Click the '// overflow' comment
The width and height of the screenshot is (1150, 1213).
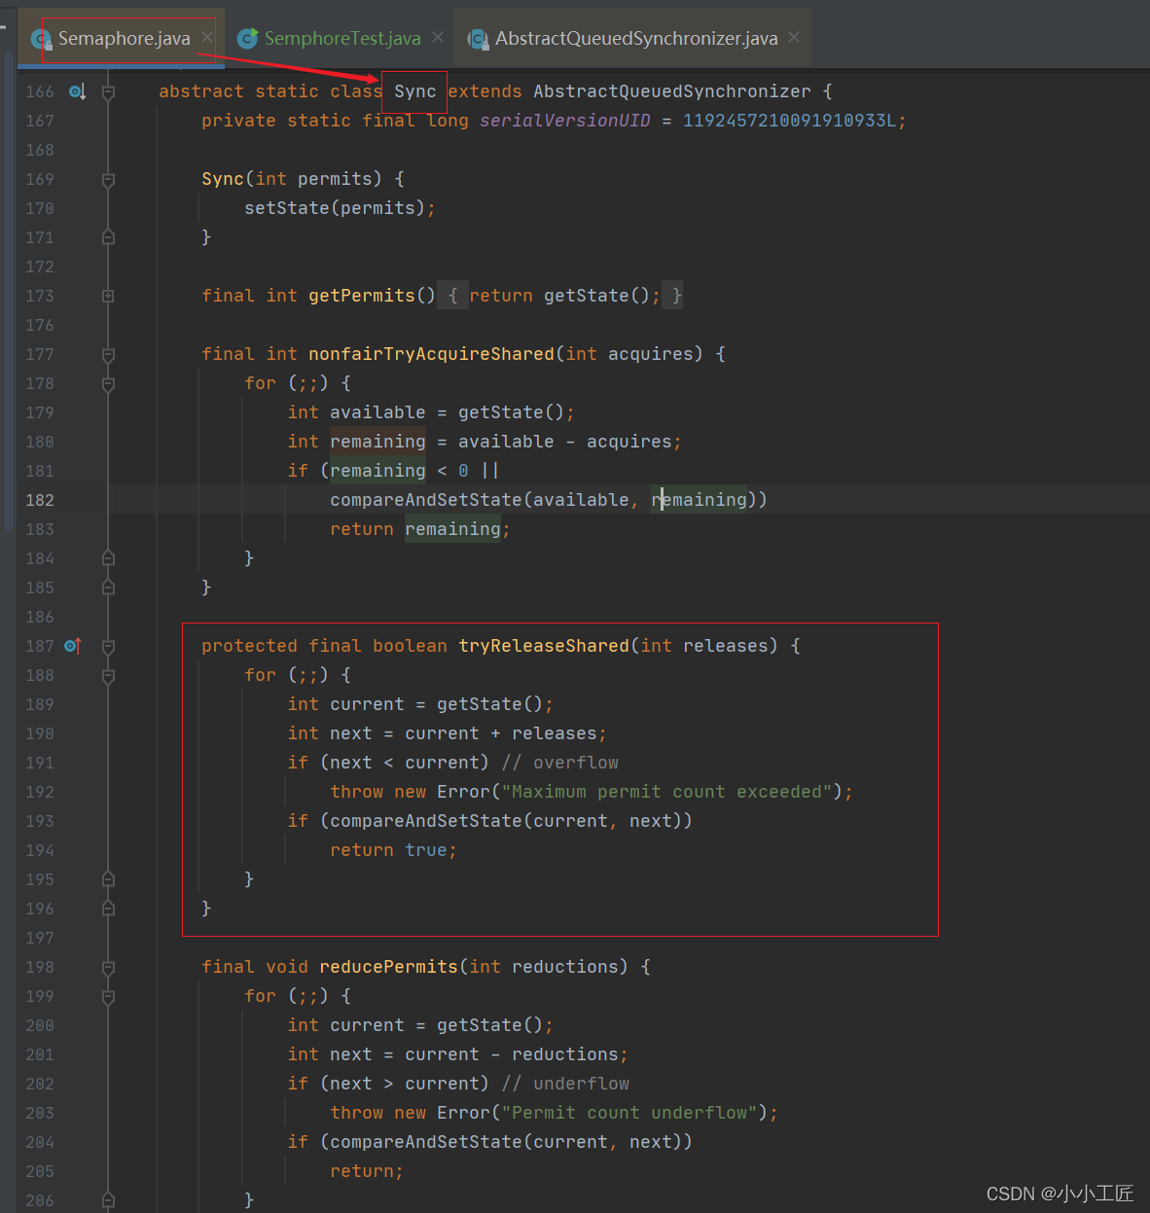pos(560,763)
